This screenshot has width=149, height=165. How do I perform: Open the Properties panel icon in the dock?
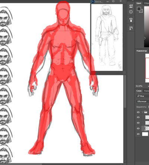(131, 6)
